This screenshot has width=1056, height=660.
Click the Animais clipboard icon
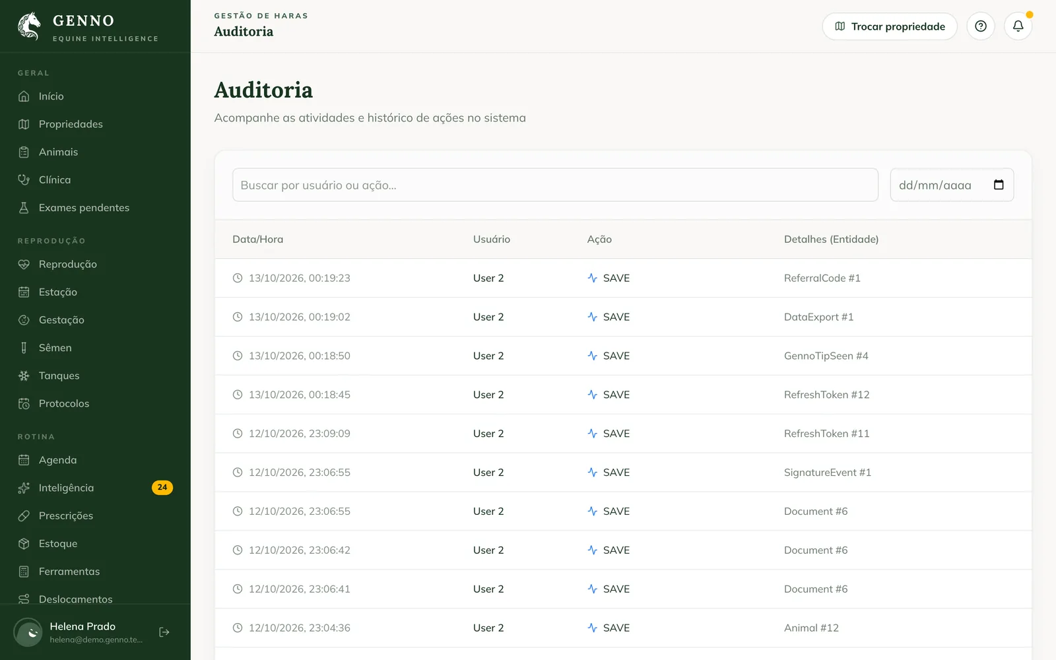click(x=24, y=152)
